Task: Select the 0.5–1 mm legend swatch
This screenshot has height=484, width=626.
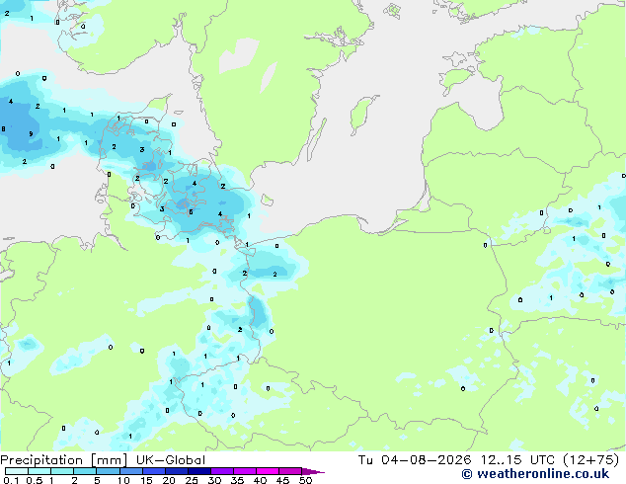Action: pyautogui.click(x=39, y=471)
